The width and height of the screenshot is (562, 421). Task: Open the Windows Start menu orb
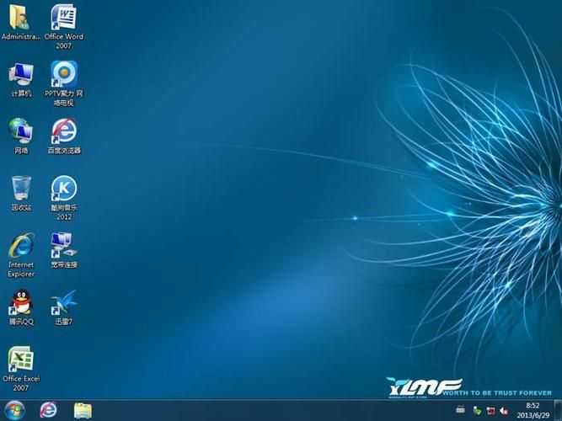[14, 410]
